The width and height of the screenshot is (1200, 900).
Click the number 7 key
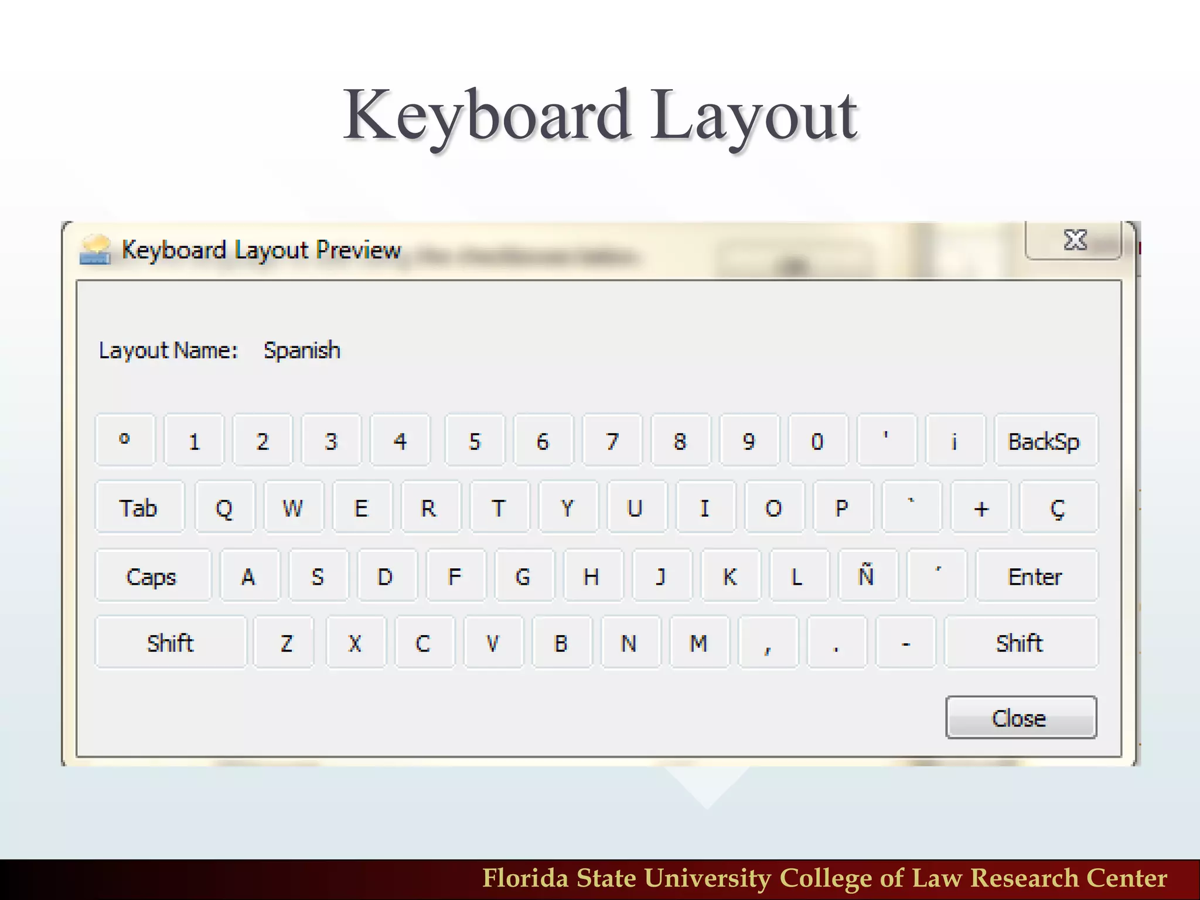tap(612, 441)
